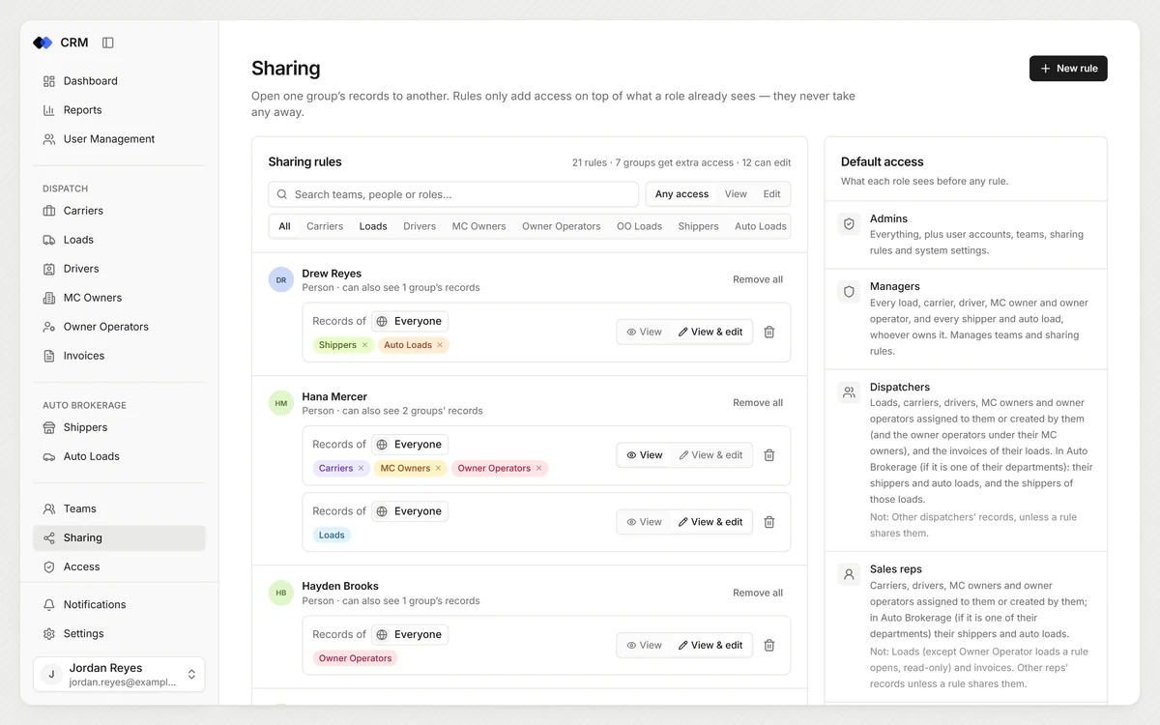The width and height of the screenshot is (1160, 725).
Task: Open Loads in the sidebar navigation
Action: tap(119, 240)
